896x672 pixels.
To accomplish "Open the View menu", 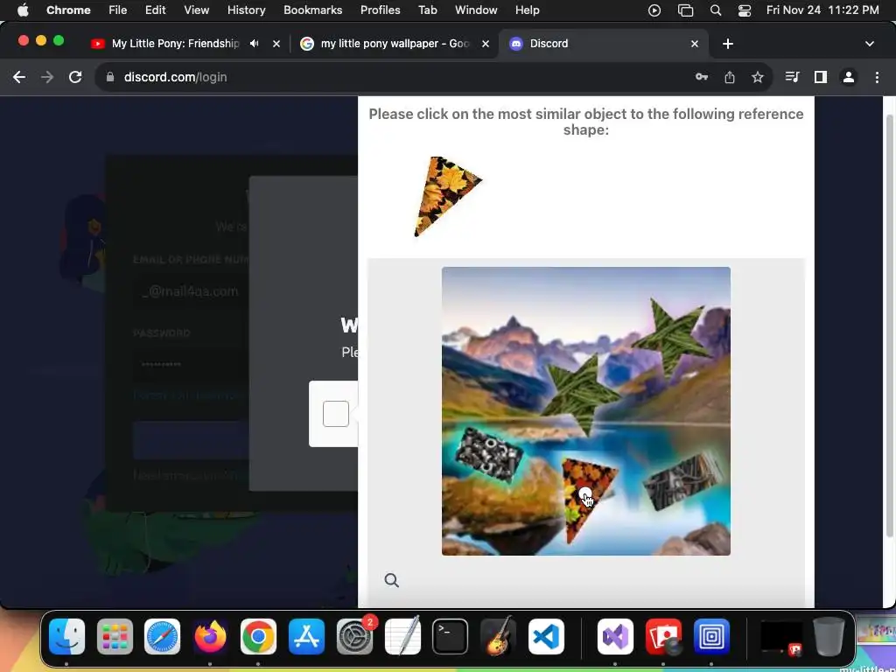I will pos(196,10).
